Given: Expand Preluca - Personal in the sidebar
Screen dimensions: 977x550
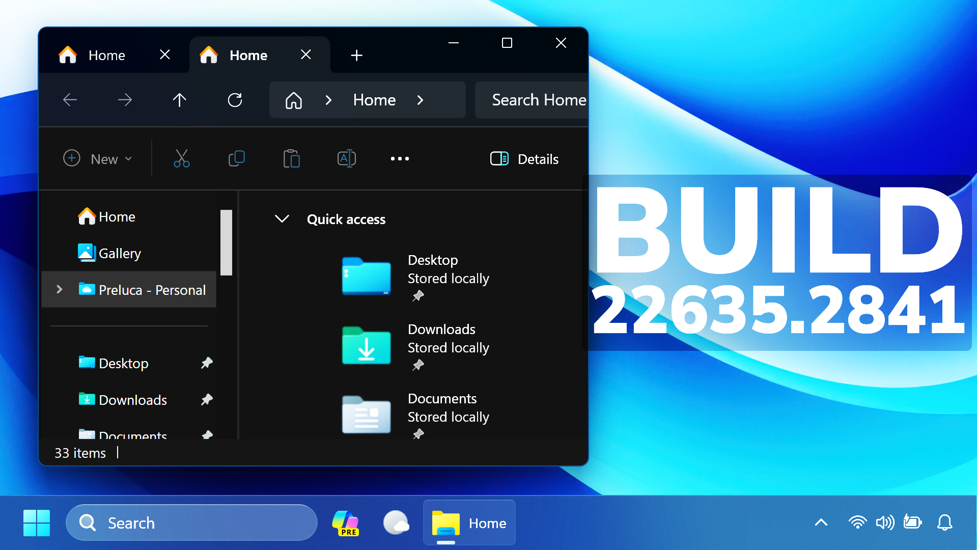Looking at the screenshot, I should 60,289.
